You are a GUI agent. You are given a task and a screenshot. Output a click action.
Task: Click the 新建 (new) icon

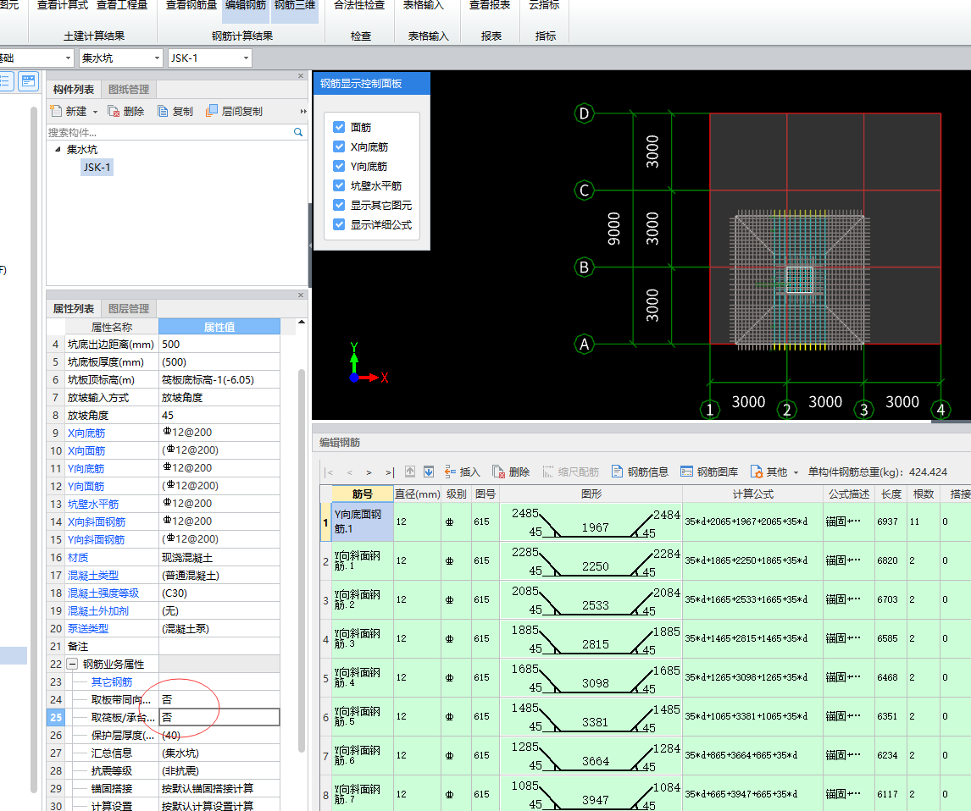(x=56, y=111)
